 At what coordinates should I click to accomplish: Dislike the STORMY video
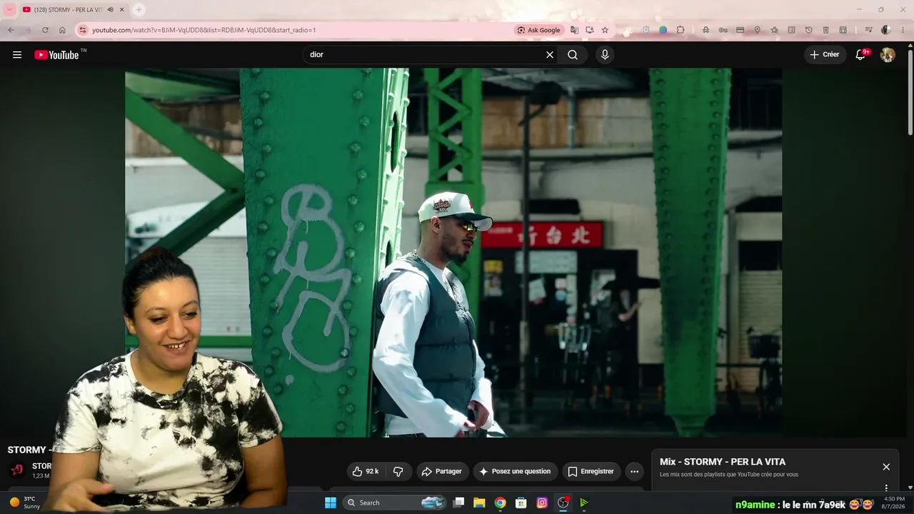(398, 471)
